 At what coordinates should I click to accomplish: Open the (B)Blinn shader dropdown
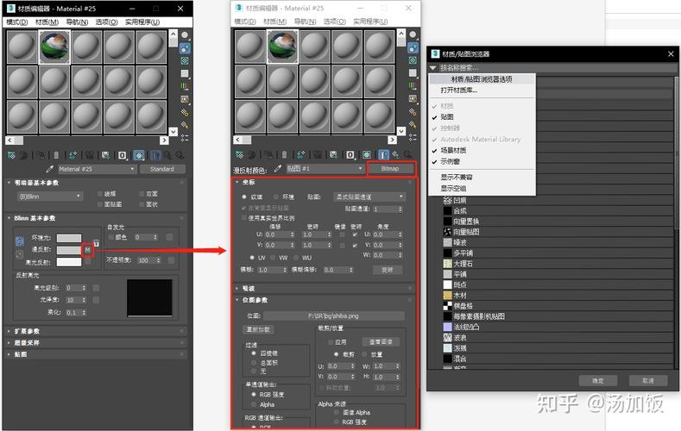click(50, 197)
